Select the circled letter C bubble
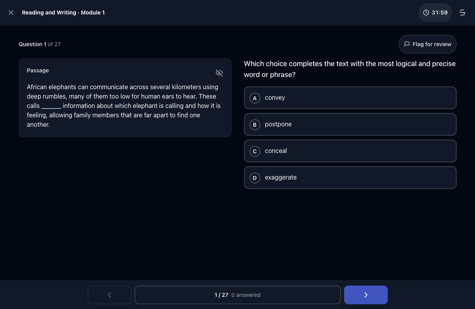Screen dimensions: 475x309 tap(255, 151)
